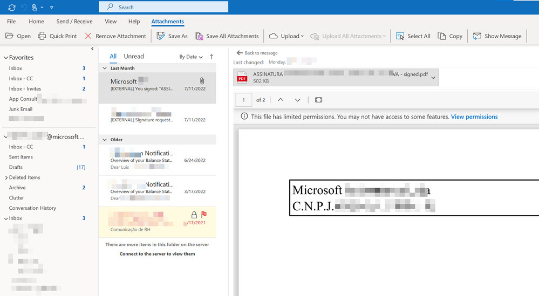Click the limited permissions info icon

tap(244, 116)
